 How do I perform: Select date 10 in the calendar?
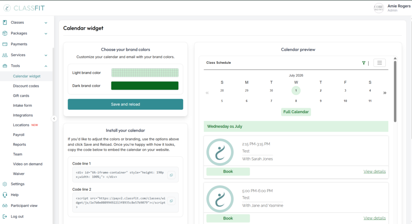click(x=345, y=101)
